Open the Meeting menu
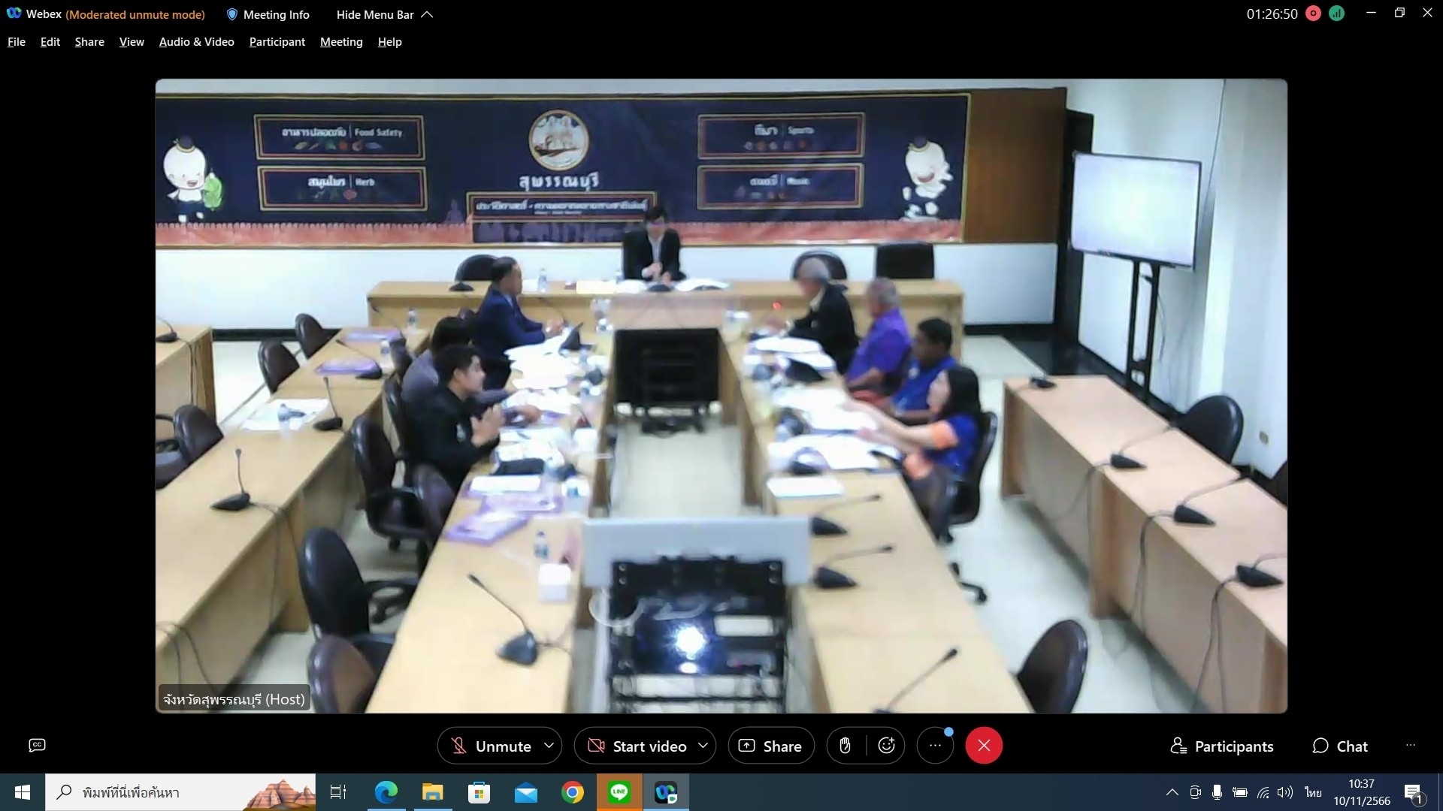 [x=341, y=42]
